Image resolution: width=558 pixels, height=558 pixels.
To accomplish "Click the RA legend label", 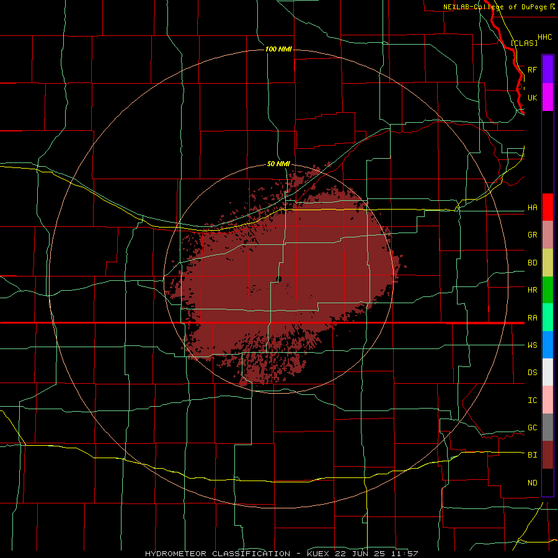I will pos(532,318).
